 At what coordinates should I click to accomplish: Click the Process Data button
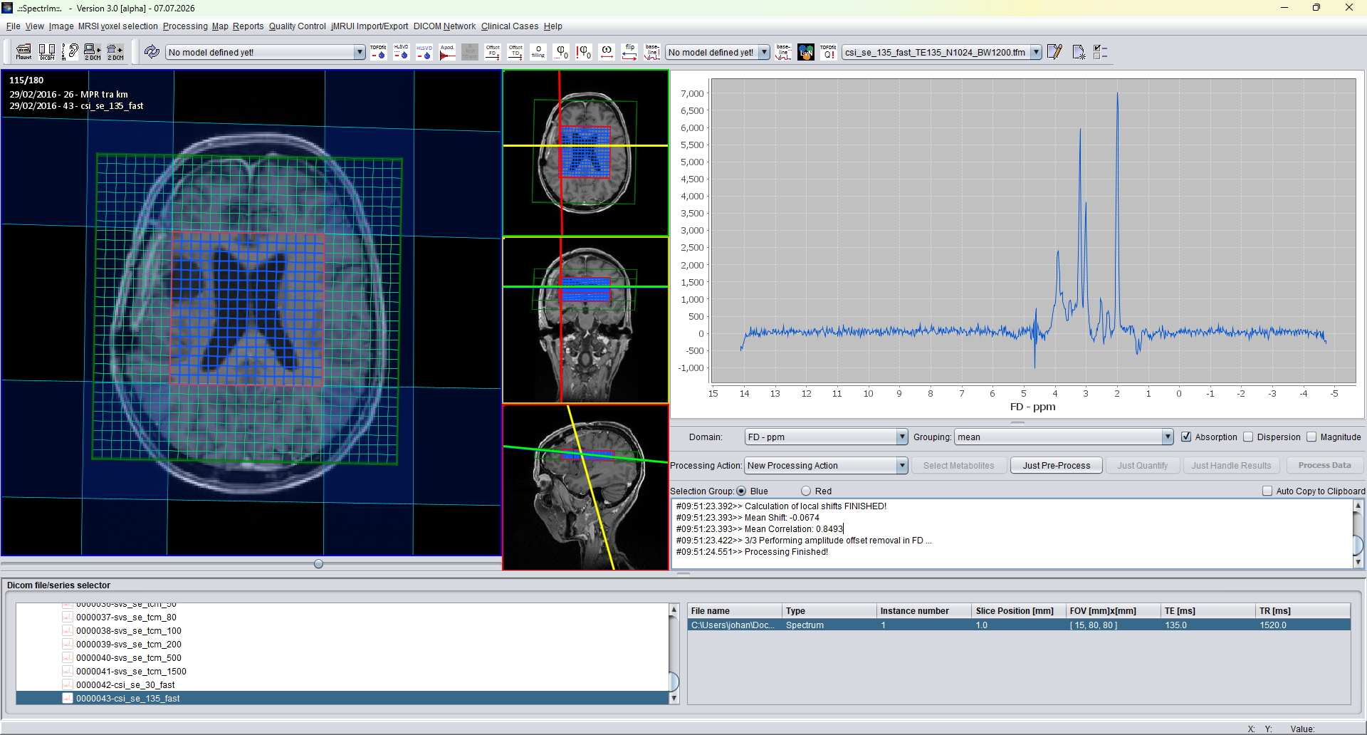1324,465
